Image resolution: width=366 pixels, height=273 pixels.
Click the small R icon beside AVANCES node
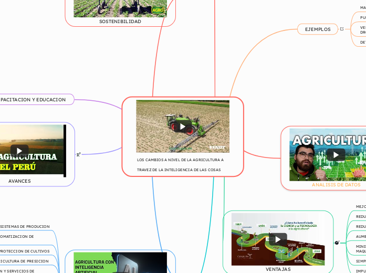tap(79, 154)
